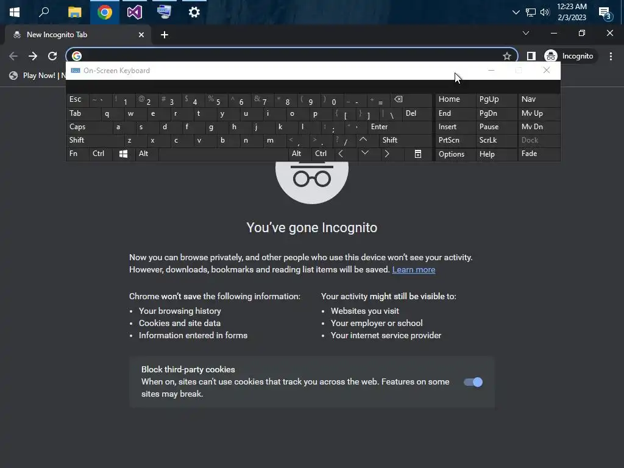The width and height of the screenshot is (624, 468).
Task: Tap the letter g key
Action: 211,127
